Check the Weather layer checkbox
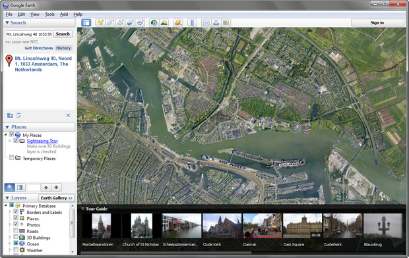This screenshot has width=409, height=258. click(x=16, y=249)
